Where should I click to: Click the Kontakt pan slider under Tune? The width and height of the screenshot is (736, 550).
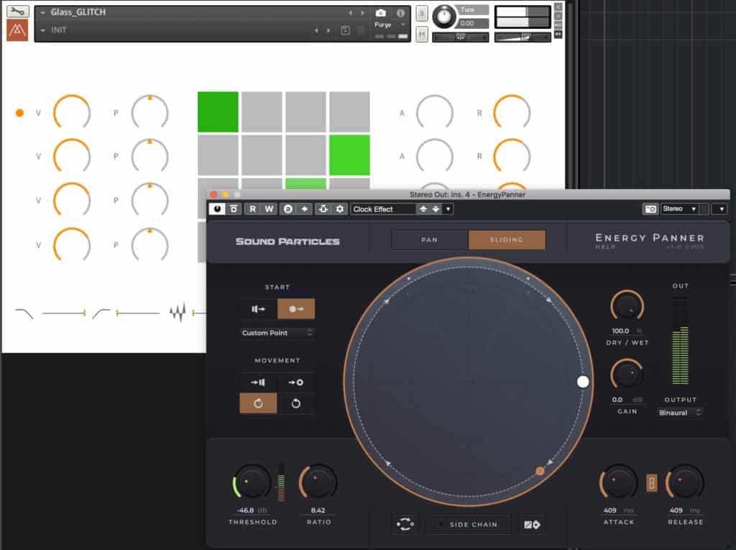pyautogui.click(x=461, y=37)
